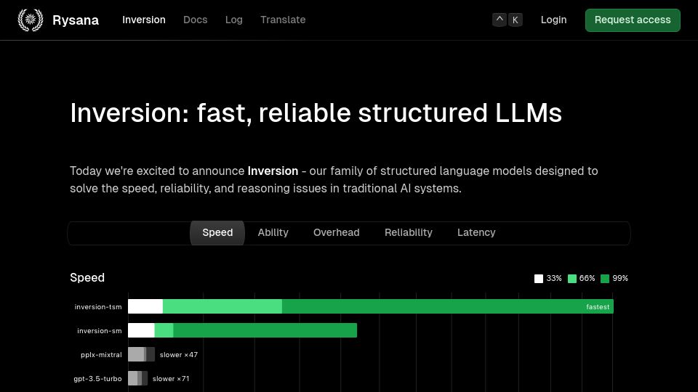Click the 'fastest' label on inversion-tsm bar
Viewport: 698px width, 392px height.
598,306
